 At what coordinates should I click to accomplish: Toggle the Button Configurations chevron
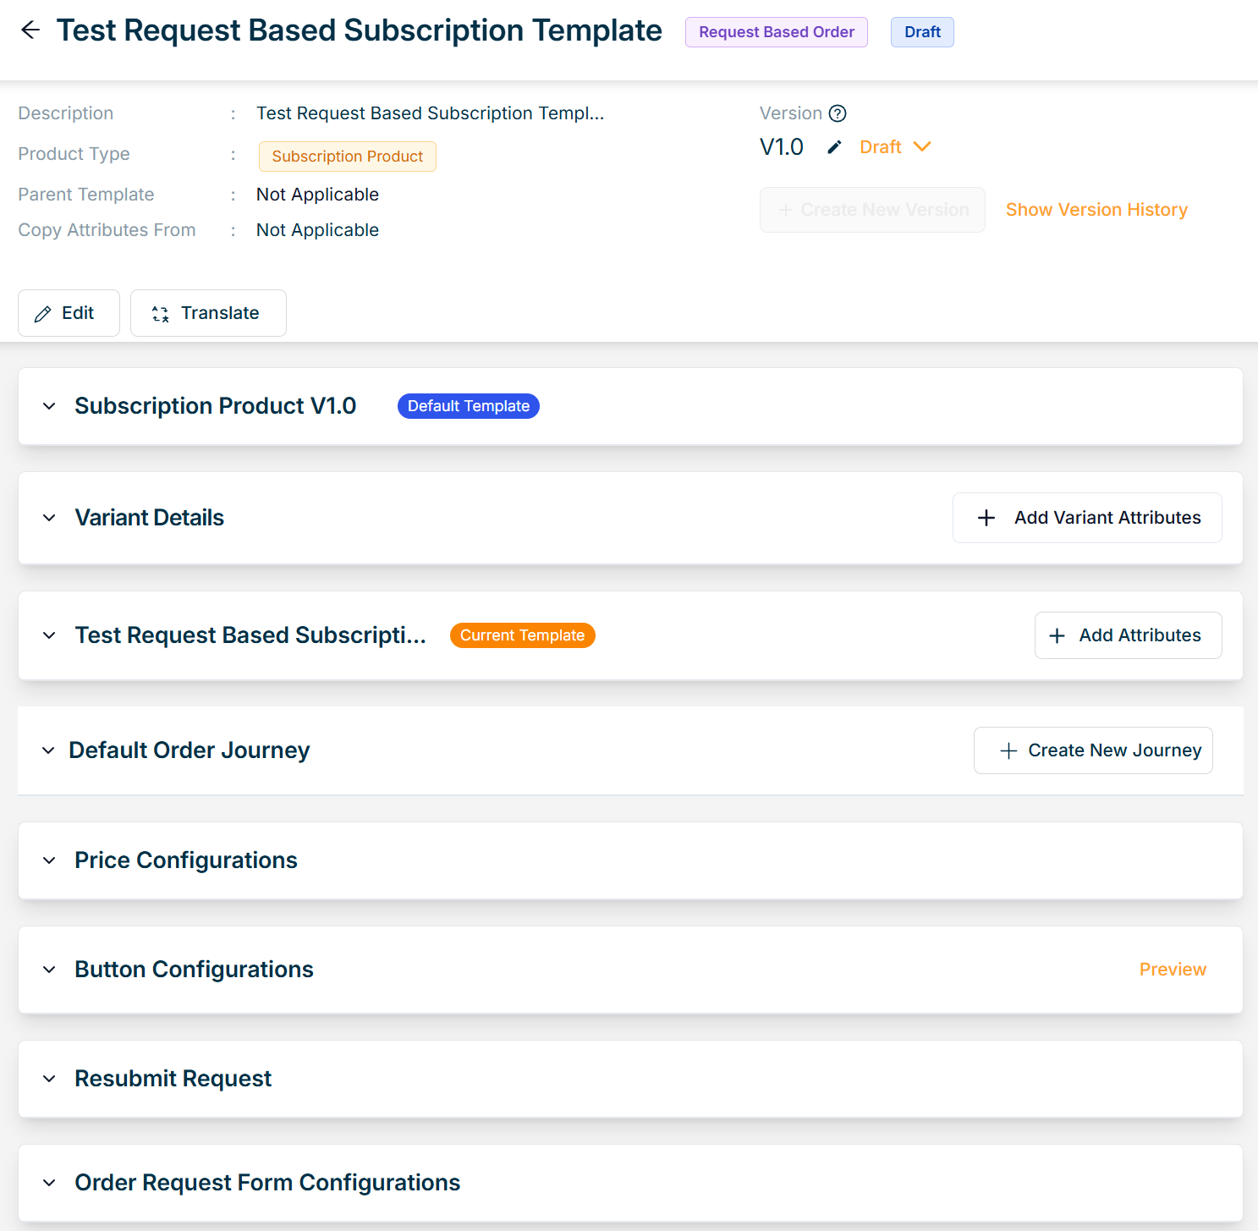coord(50,970)
